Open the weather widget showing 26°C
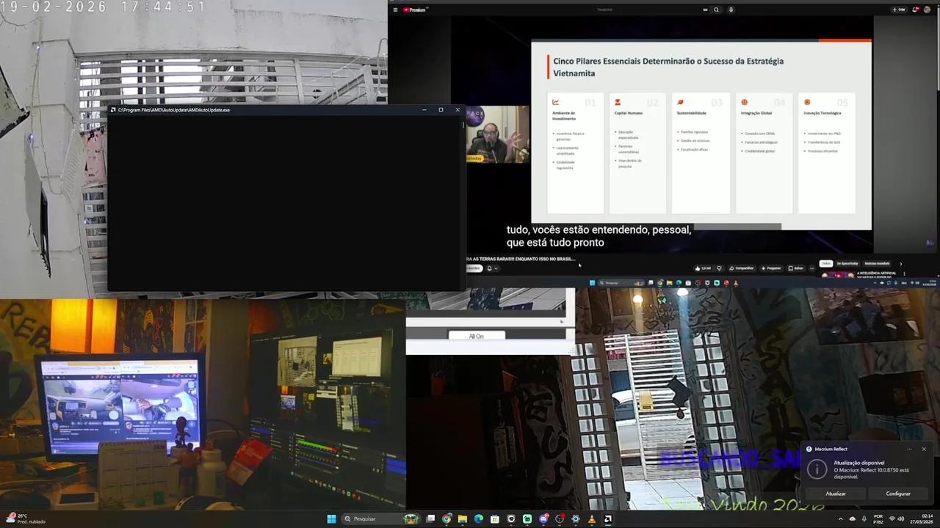Screen dimensions: 940x528 (x=26, y=518)
